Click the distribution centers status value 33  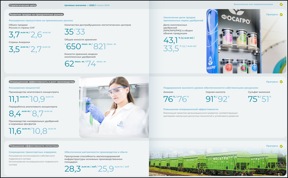pos(80,32)
